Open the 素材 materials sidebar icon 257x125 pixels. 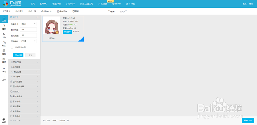pos(4,60)
